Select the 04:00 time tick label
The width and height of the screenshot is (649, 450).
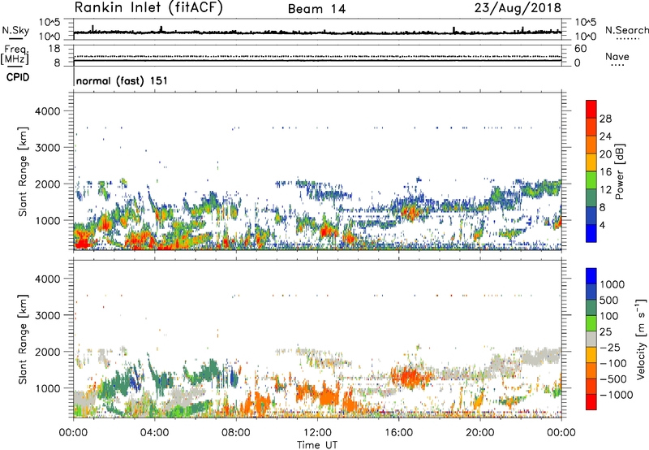154,433
